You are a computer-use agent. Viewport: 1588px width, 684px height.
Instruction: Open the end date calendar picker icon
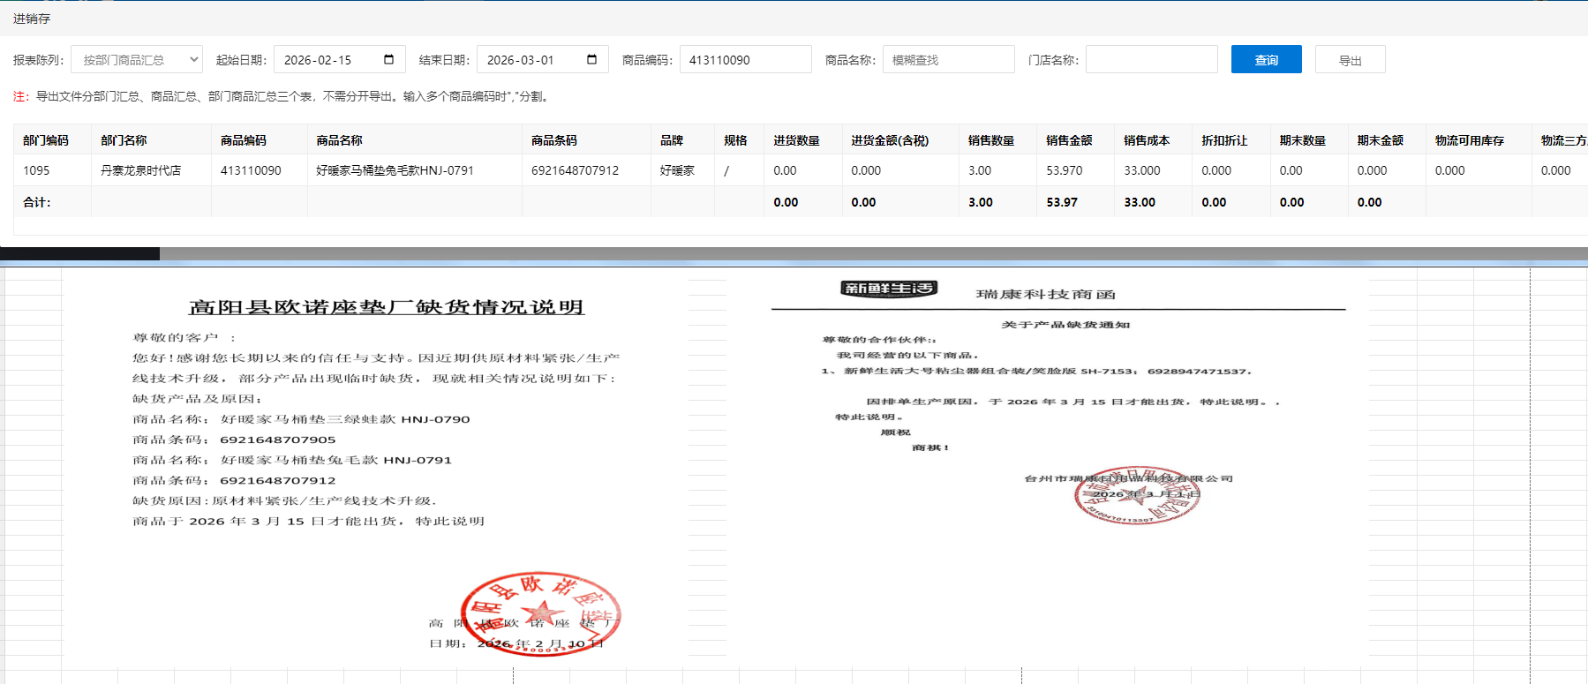591,60
